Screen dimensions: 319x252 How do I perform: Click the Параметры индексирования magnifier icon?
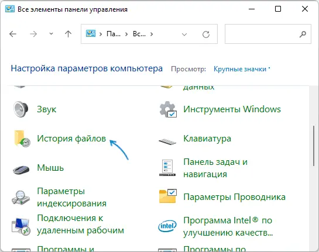pyautogui.click(x=20, y=197)
